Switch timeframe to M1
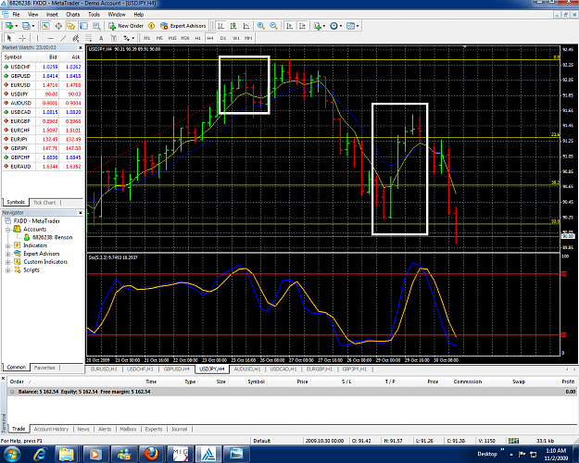The width and height of the screenshot is (579, 463). coord(146,38)
